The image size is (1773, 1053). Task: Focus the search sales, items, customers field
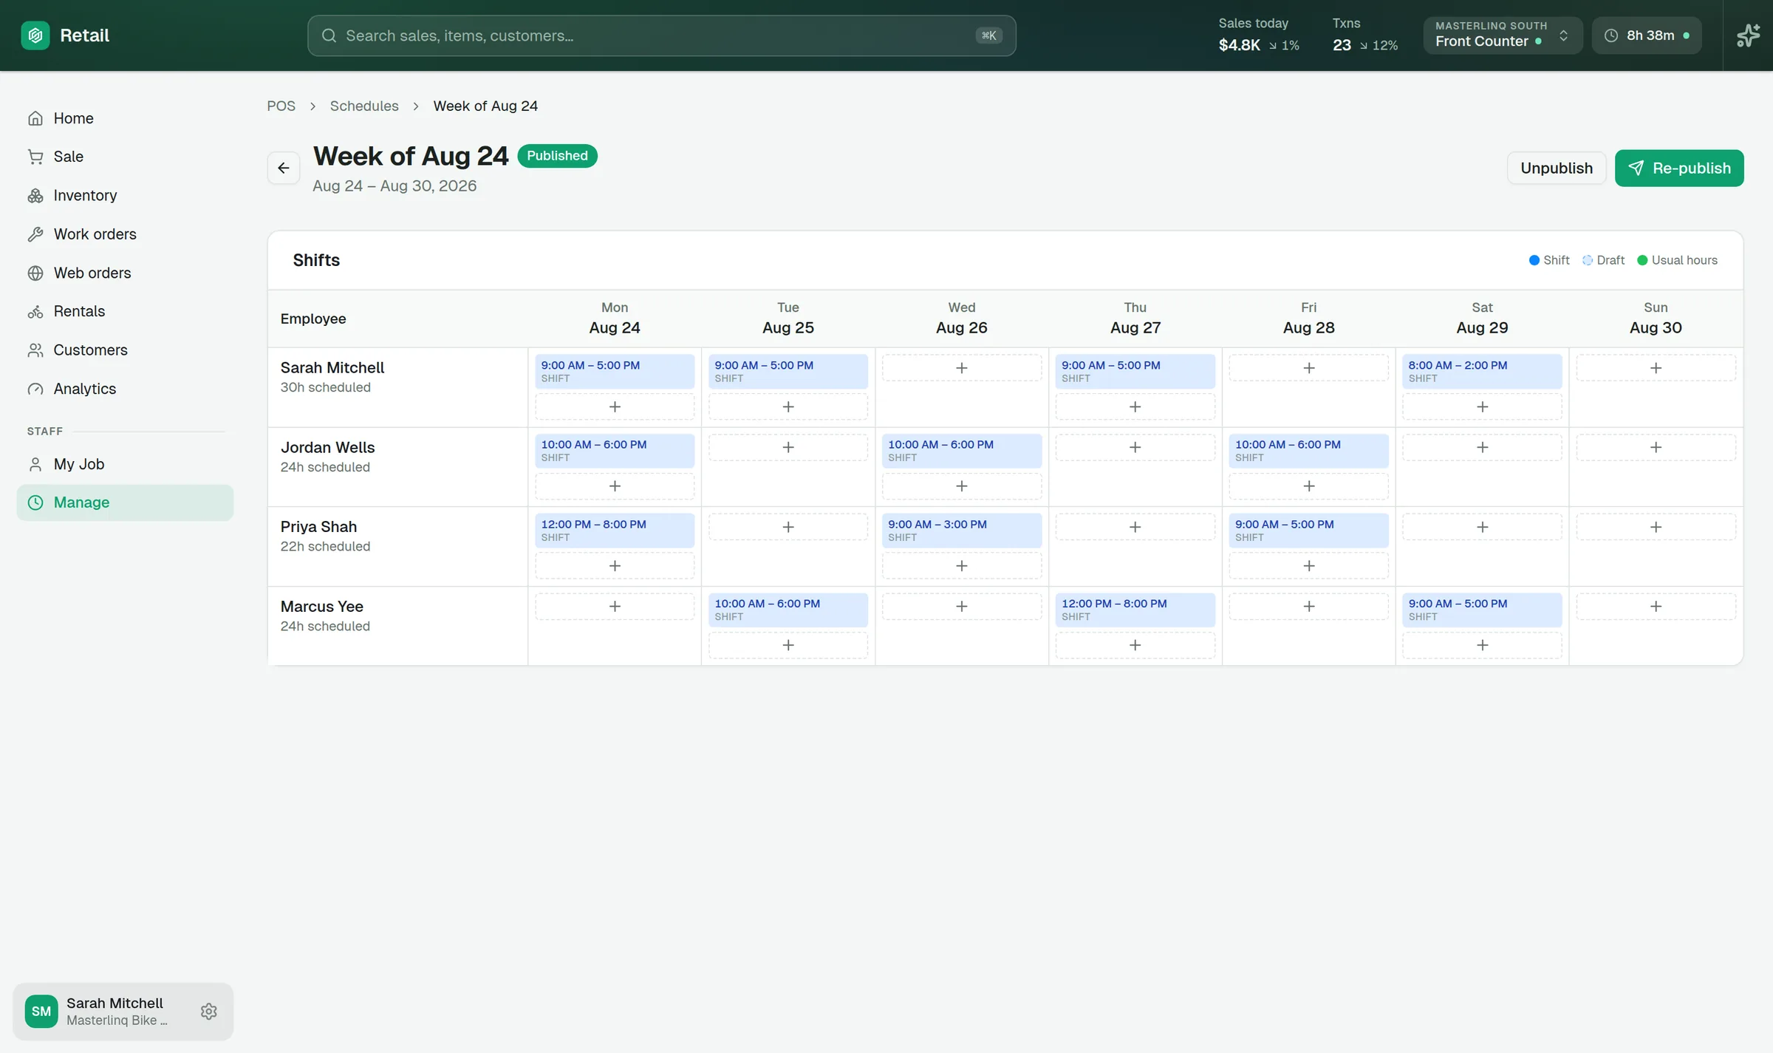tap(661, 35)
